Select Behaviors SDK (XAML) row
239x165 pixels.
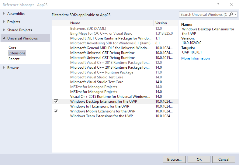point(115,29)
